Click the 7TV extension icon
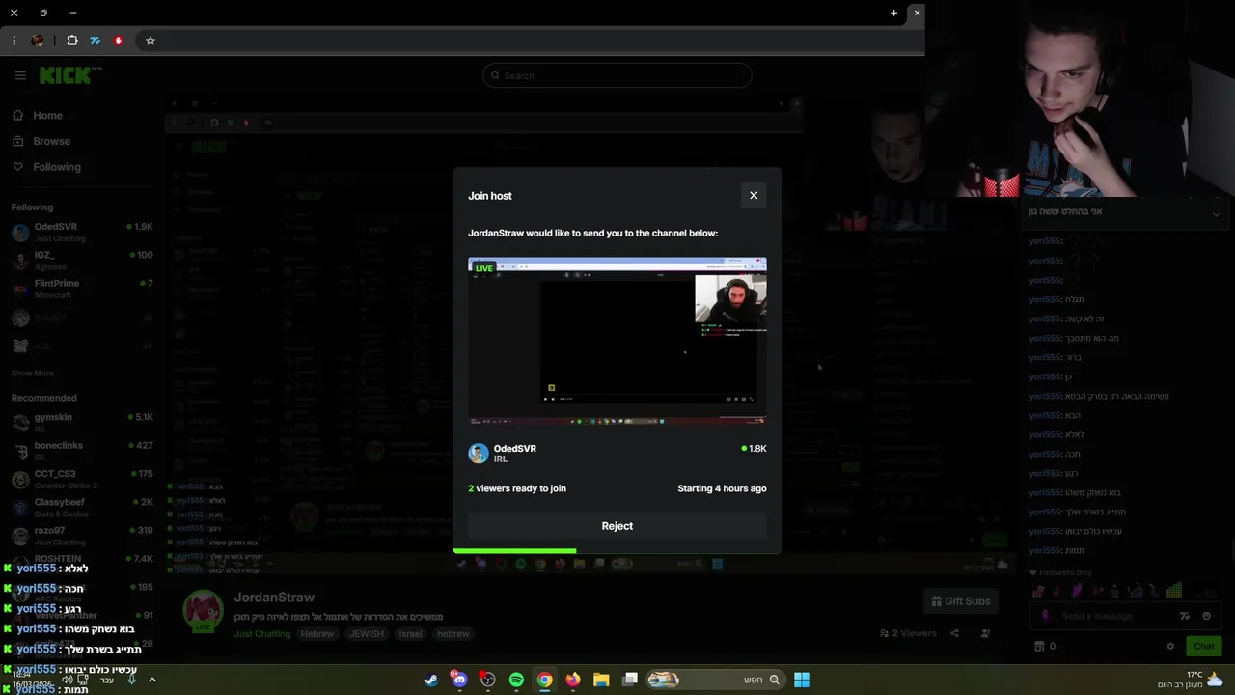 pos(95,41)
